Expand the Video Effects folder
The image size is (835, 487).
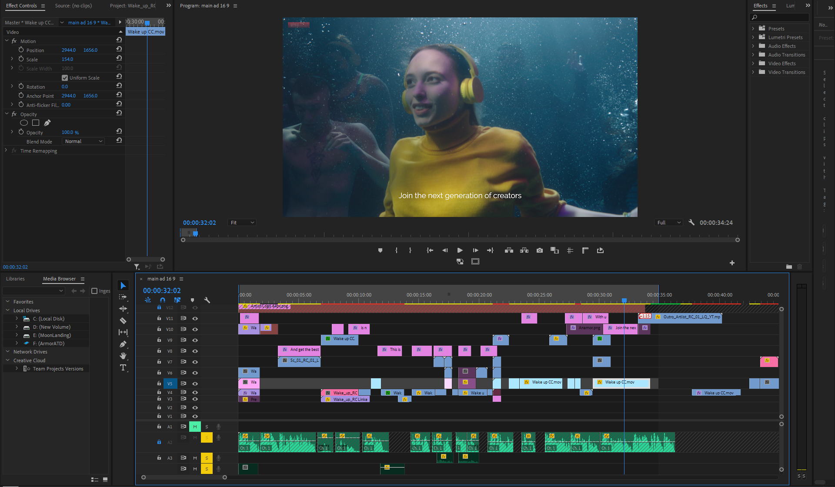[753, 63]
